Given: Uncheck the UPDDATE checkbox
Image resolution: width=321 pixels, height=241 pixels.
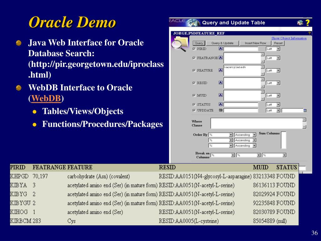Looking at the screenshot, I should (194, 110).
